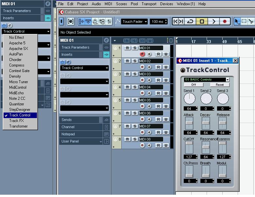Open the Notepad section in inspector

point(81,134)
